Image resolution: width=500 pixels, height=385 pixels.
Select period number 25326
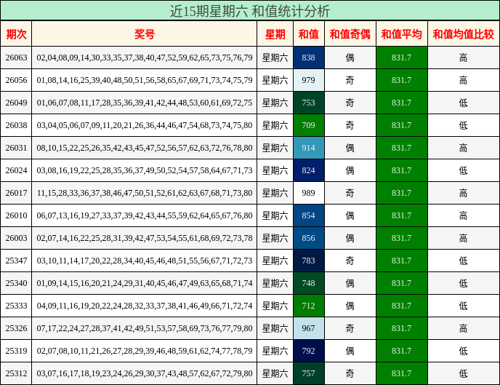(x=16, y=328)
